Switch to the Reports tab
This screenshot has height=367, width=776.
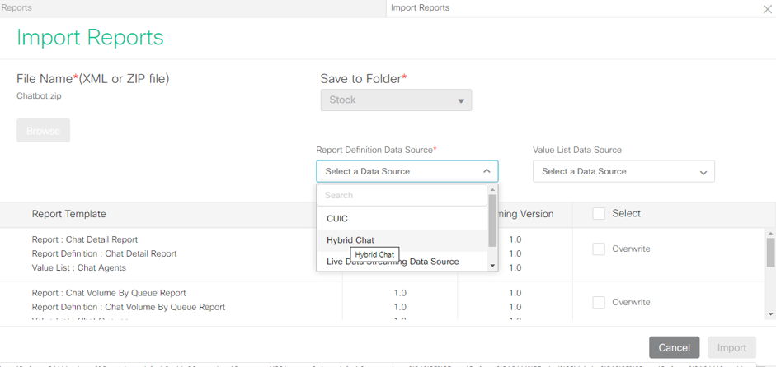[16, 8]
